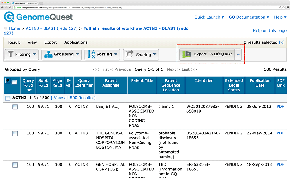
Task: Click the bookmark star in address bar
Action: [x=284, y=8]
